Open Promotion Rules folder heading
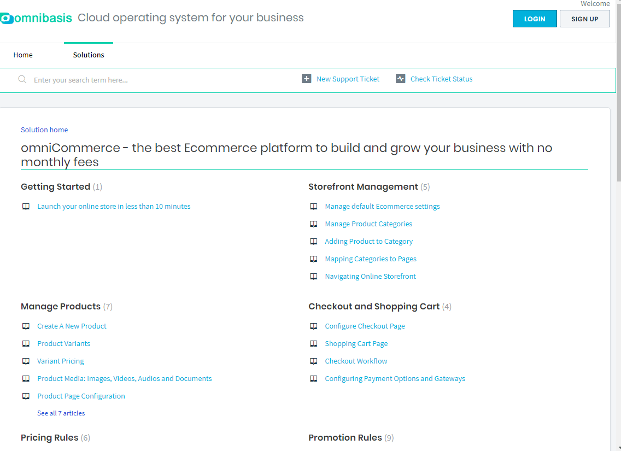This screenshot has height=451, width=621. coord(345,437)
